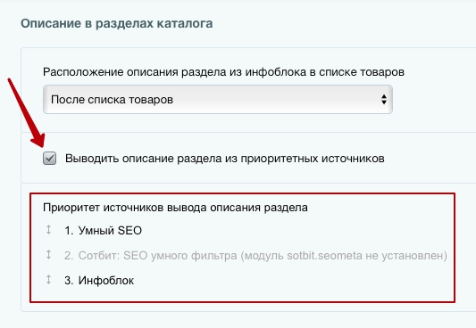Grab the sort handle for Умный SEO
Viewport: 476px width, 328px height.
[x=48, y=230]
